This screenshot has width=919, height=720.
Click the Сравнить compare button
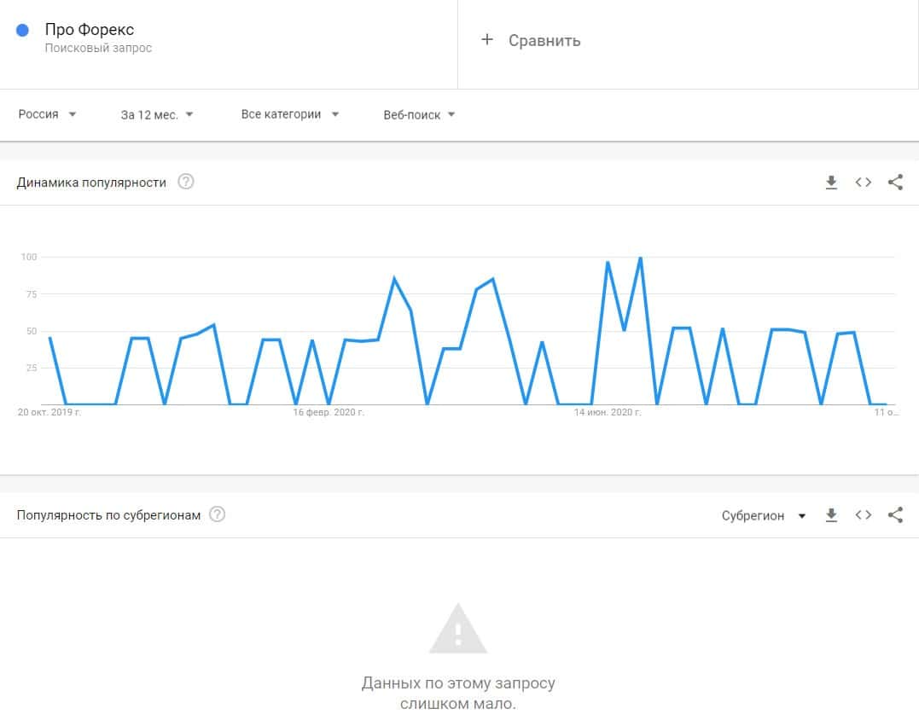544,40
